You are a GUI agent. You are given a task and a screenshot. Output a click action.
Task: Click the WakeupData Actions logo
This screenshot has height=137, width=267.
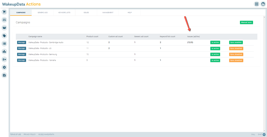point(21,4)
